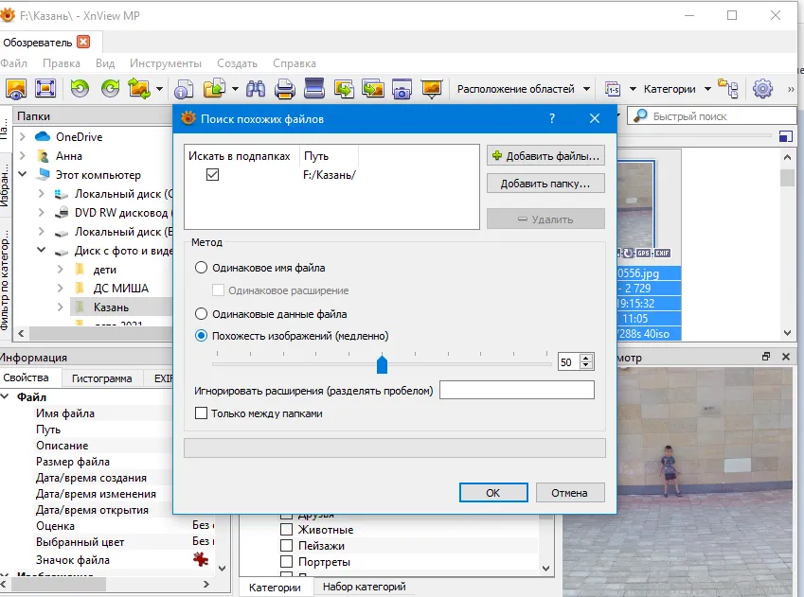The width and height of the screenshot is (804, 597).
Task: Click the Добавить файлы button
Action: pos(545,156)
